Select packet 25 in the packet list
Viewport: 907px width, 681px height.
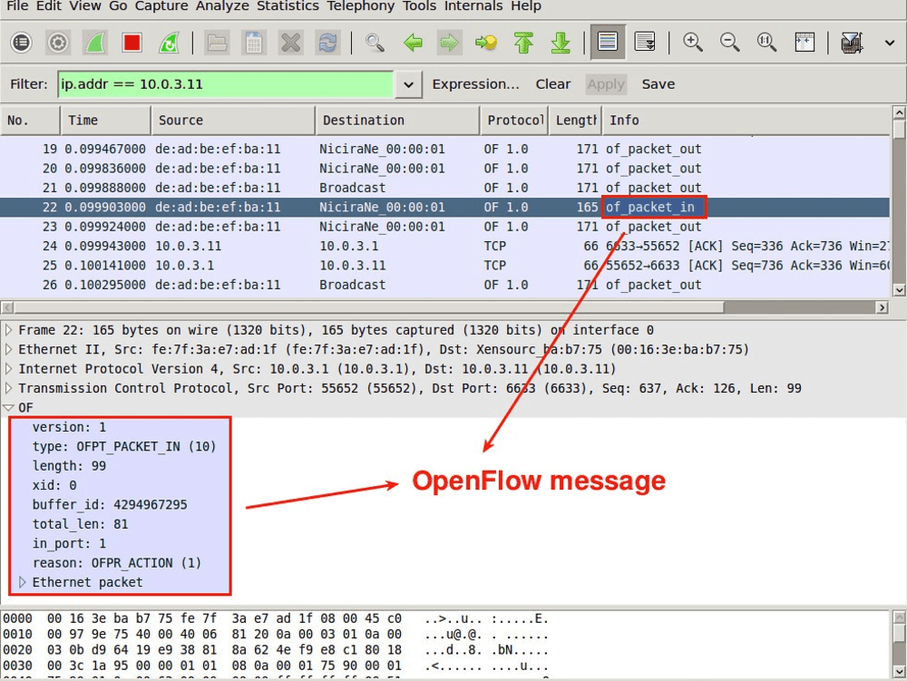272,265
